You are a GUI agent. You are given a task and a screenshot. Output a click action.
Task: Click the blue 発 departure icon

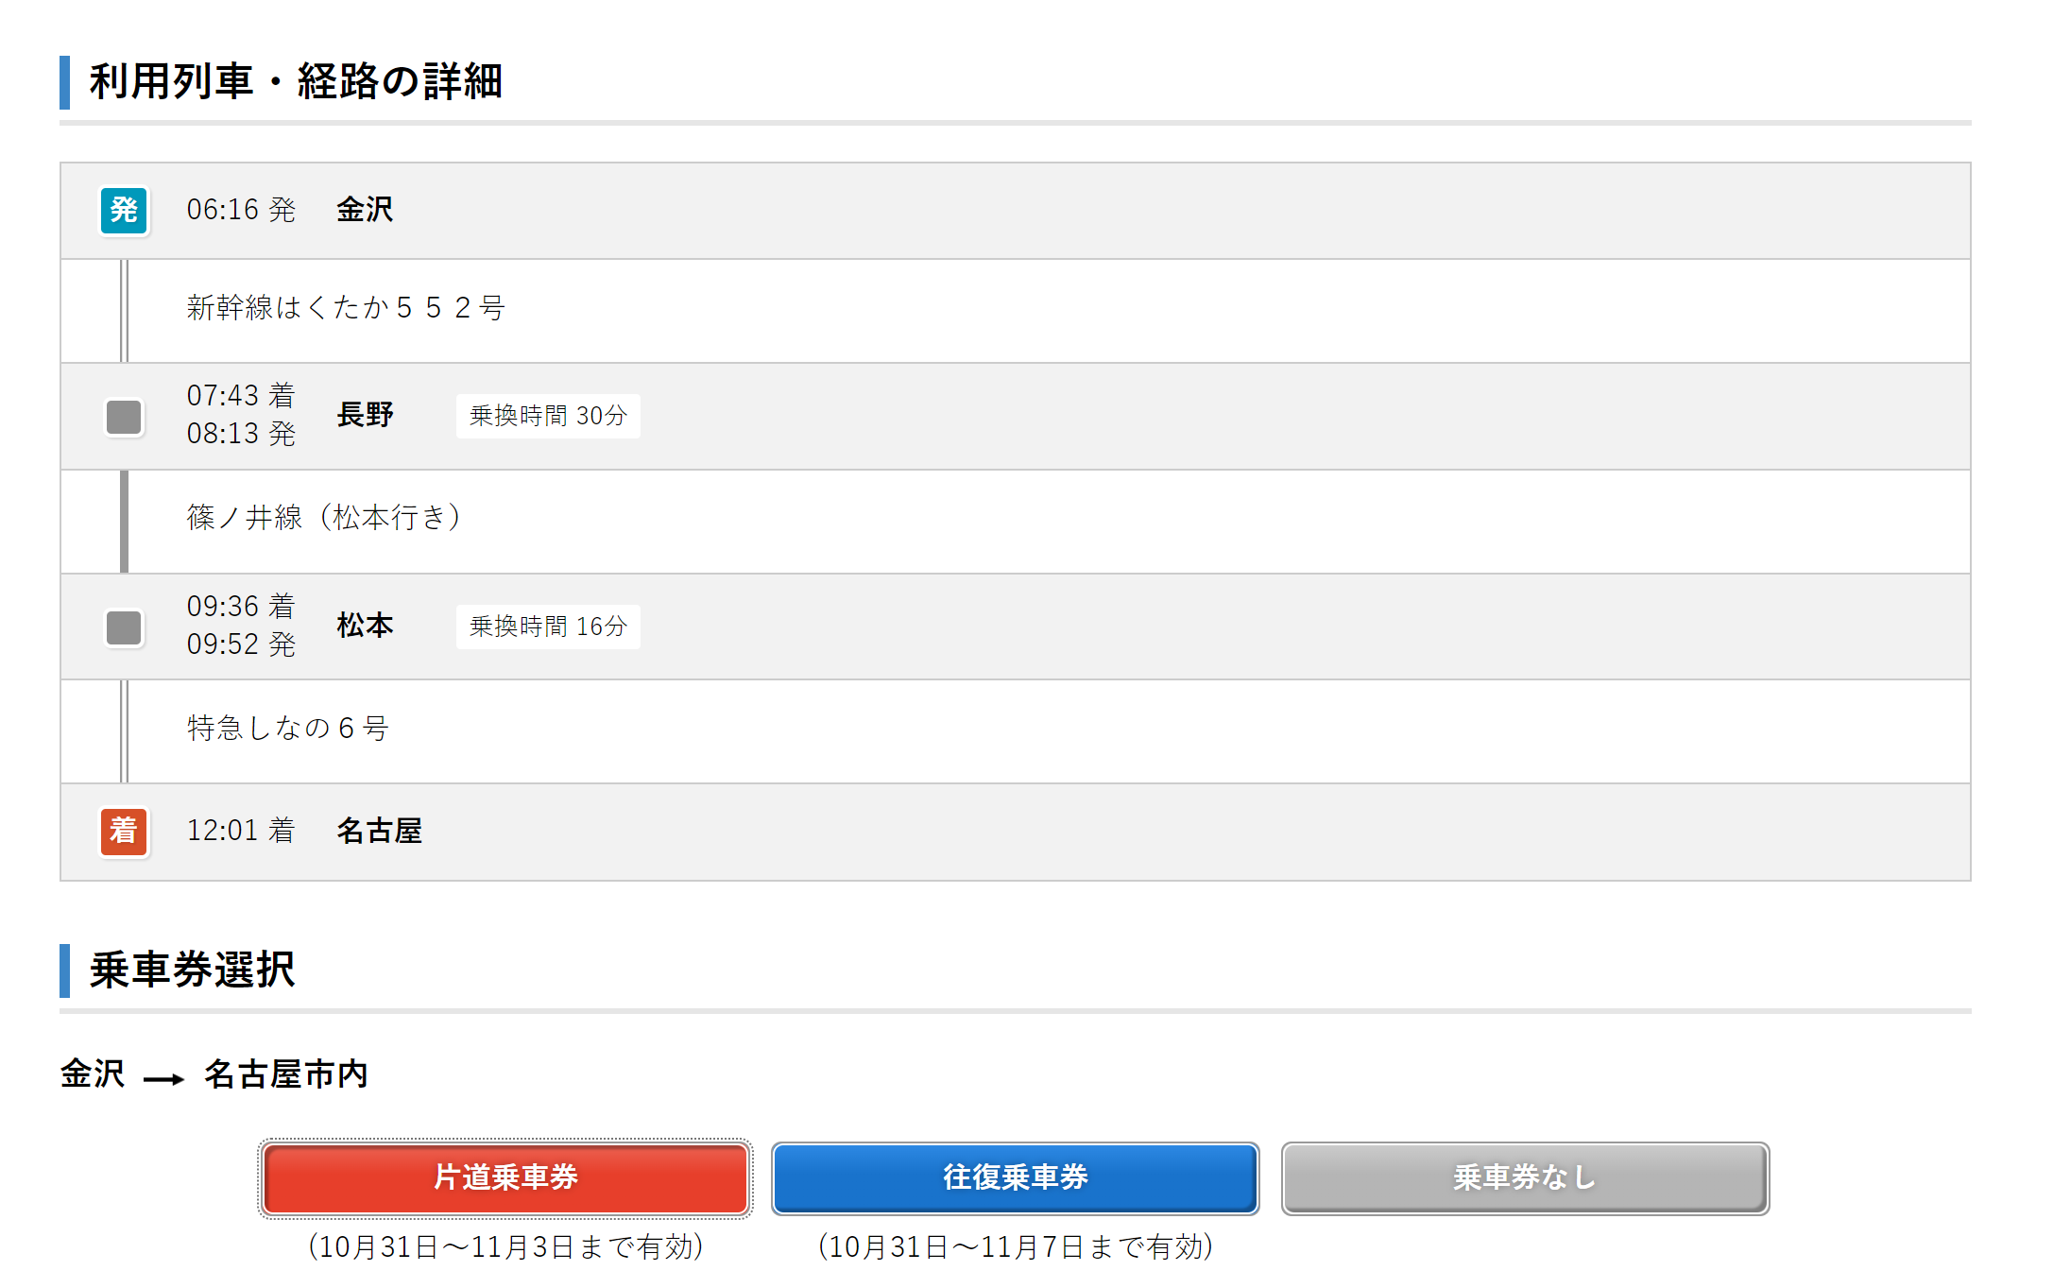pos(124,210)
